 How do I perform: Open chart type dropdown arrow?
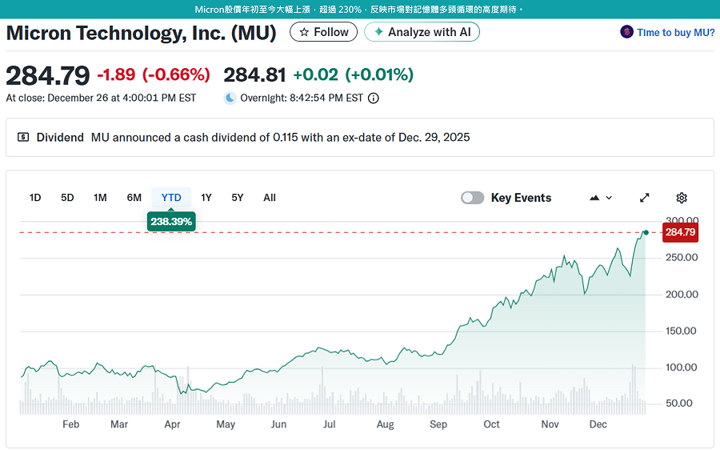tap(610, 198)
